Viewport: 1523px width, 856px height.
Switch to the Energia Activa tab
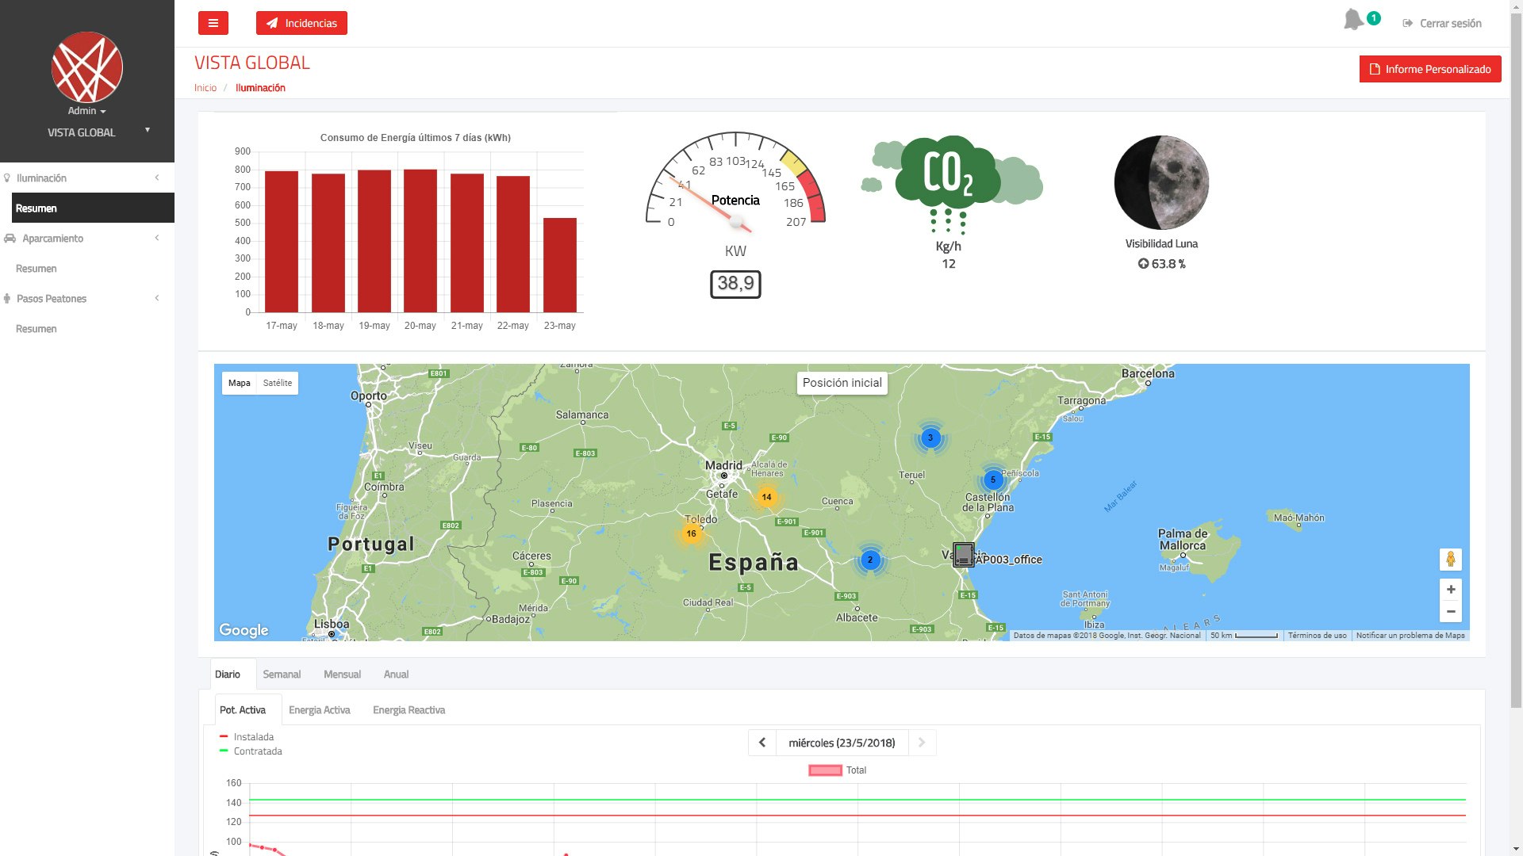320,709
